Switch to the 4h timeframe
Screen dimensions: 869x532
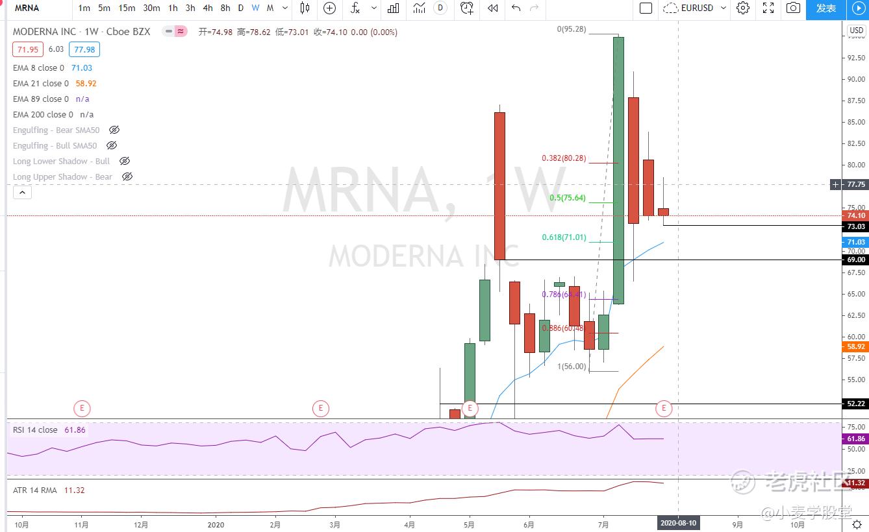coord(208,8)
